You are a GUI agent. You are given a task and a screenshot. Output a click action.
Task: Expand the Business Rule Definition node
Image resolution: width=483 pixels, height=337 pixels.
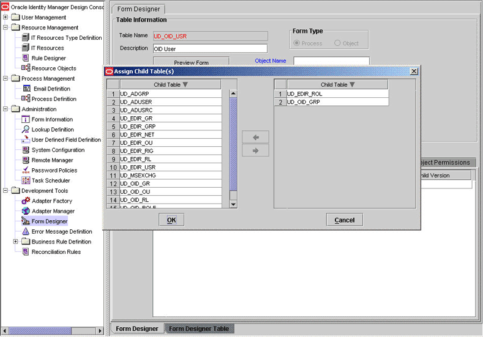tap(16, 242)
